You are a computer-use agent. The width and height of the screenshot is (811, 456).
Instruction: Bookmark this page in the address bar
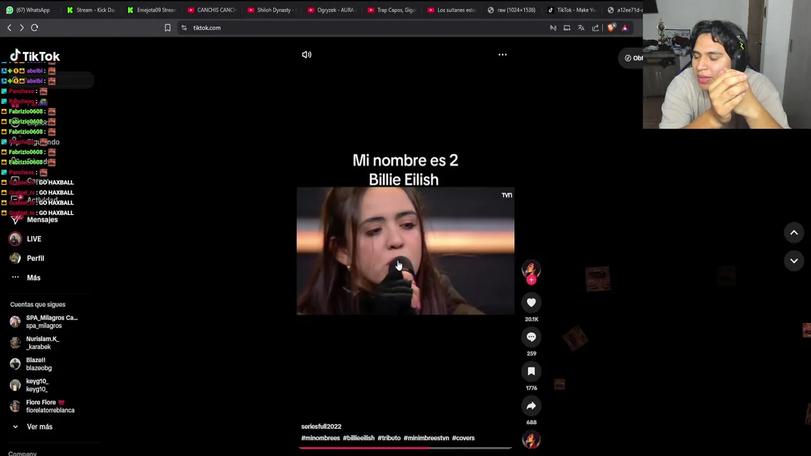167,28
